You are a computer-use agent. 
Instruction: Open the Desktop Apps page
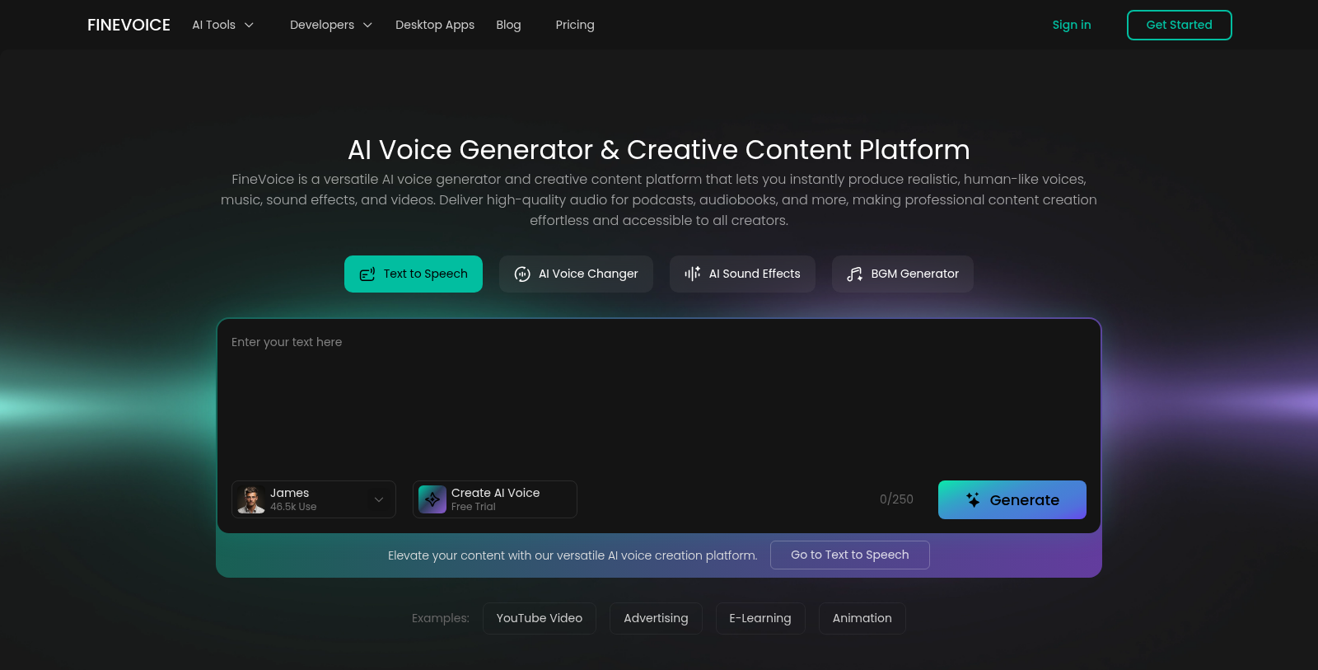click(x=435, y=26)
